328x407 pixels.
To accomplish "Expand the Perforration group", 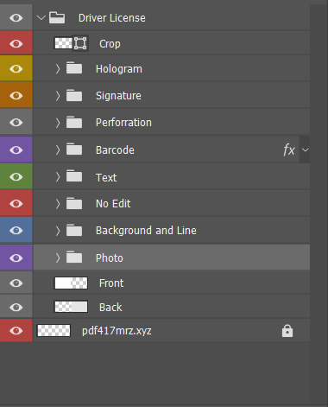I will tap(58, 123).
